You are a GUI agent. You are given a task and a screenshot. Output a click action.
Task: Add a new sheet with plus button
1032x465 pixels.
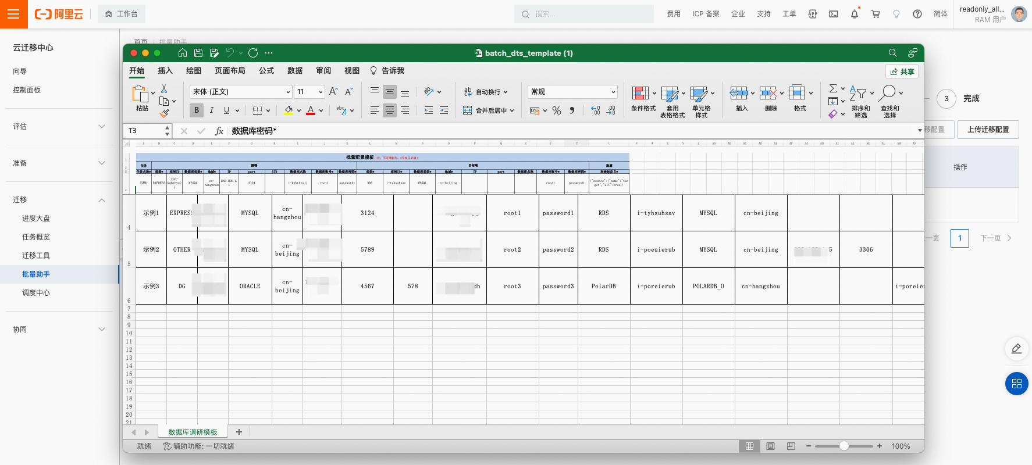[x=239, y=432]
